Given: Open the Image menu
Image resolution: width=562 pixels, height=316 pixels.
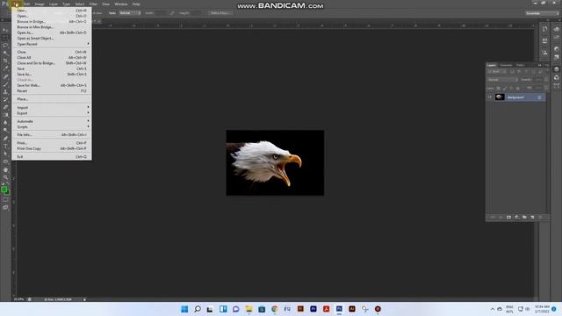Looking at the screenshot, I should pos(40,4).
